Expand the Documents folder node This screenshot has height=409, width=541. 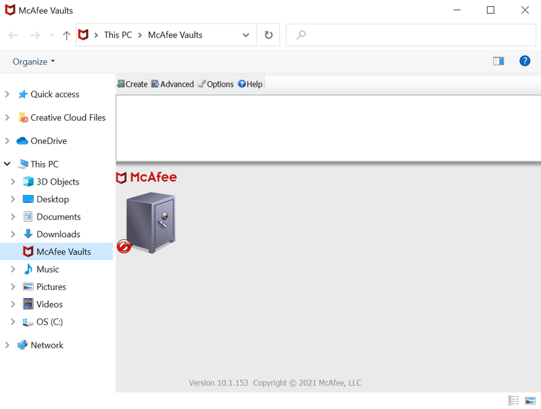pos(13,216)
